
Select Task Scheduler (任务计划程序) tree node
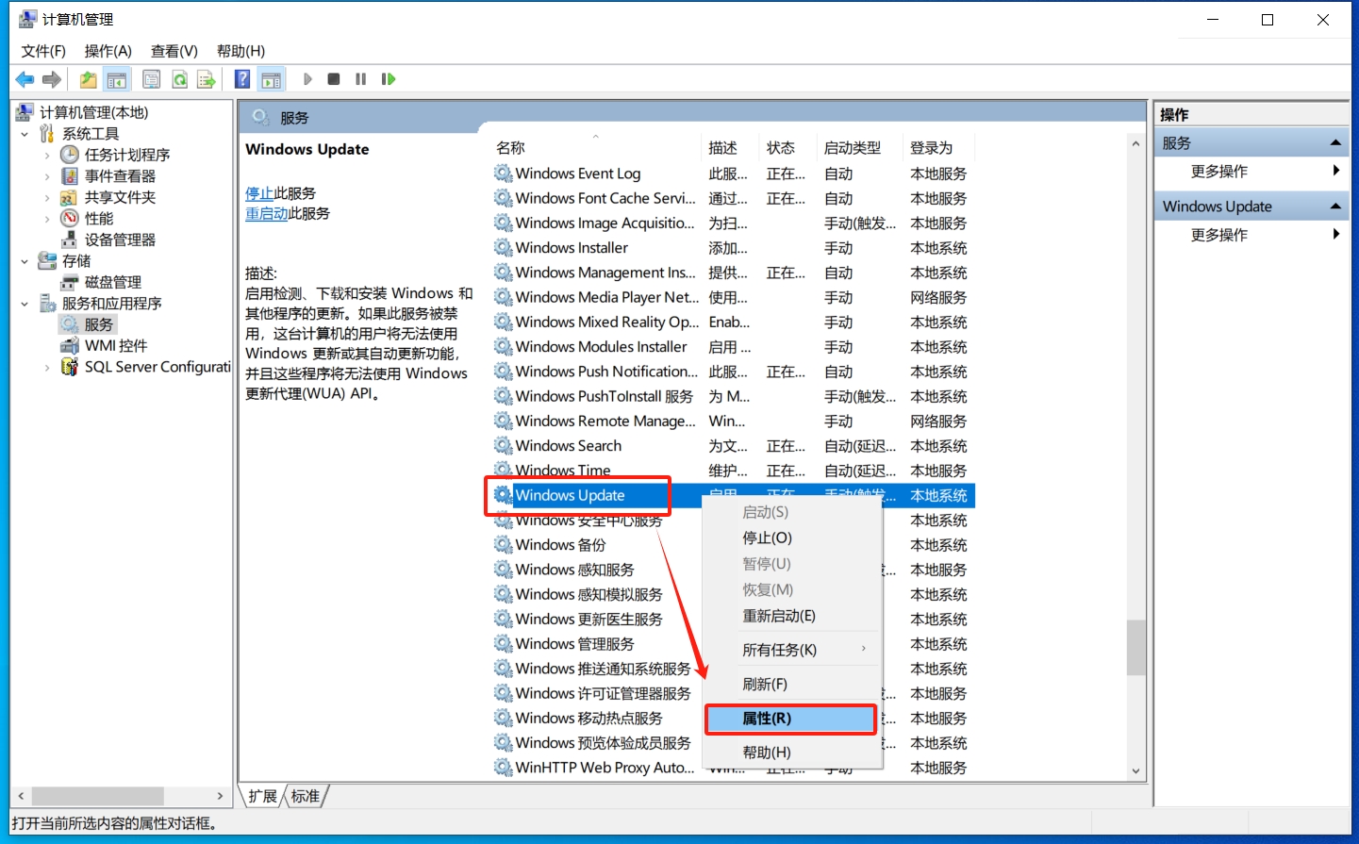pos(127,155)
